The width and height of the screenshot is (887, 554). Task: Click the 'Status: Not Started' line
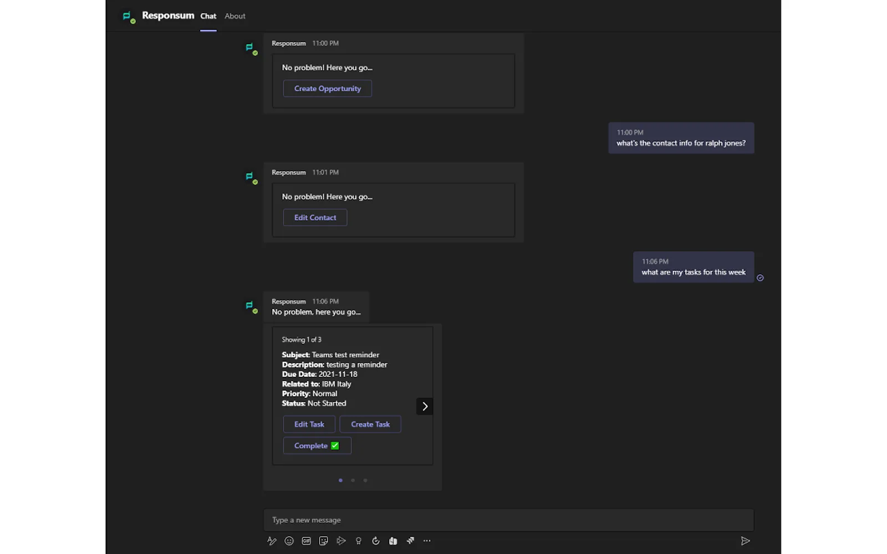tap(314, 404)
